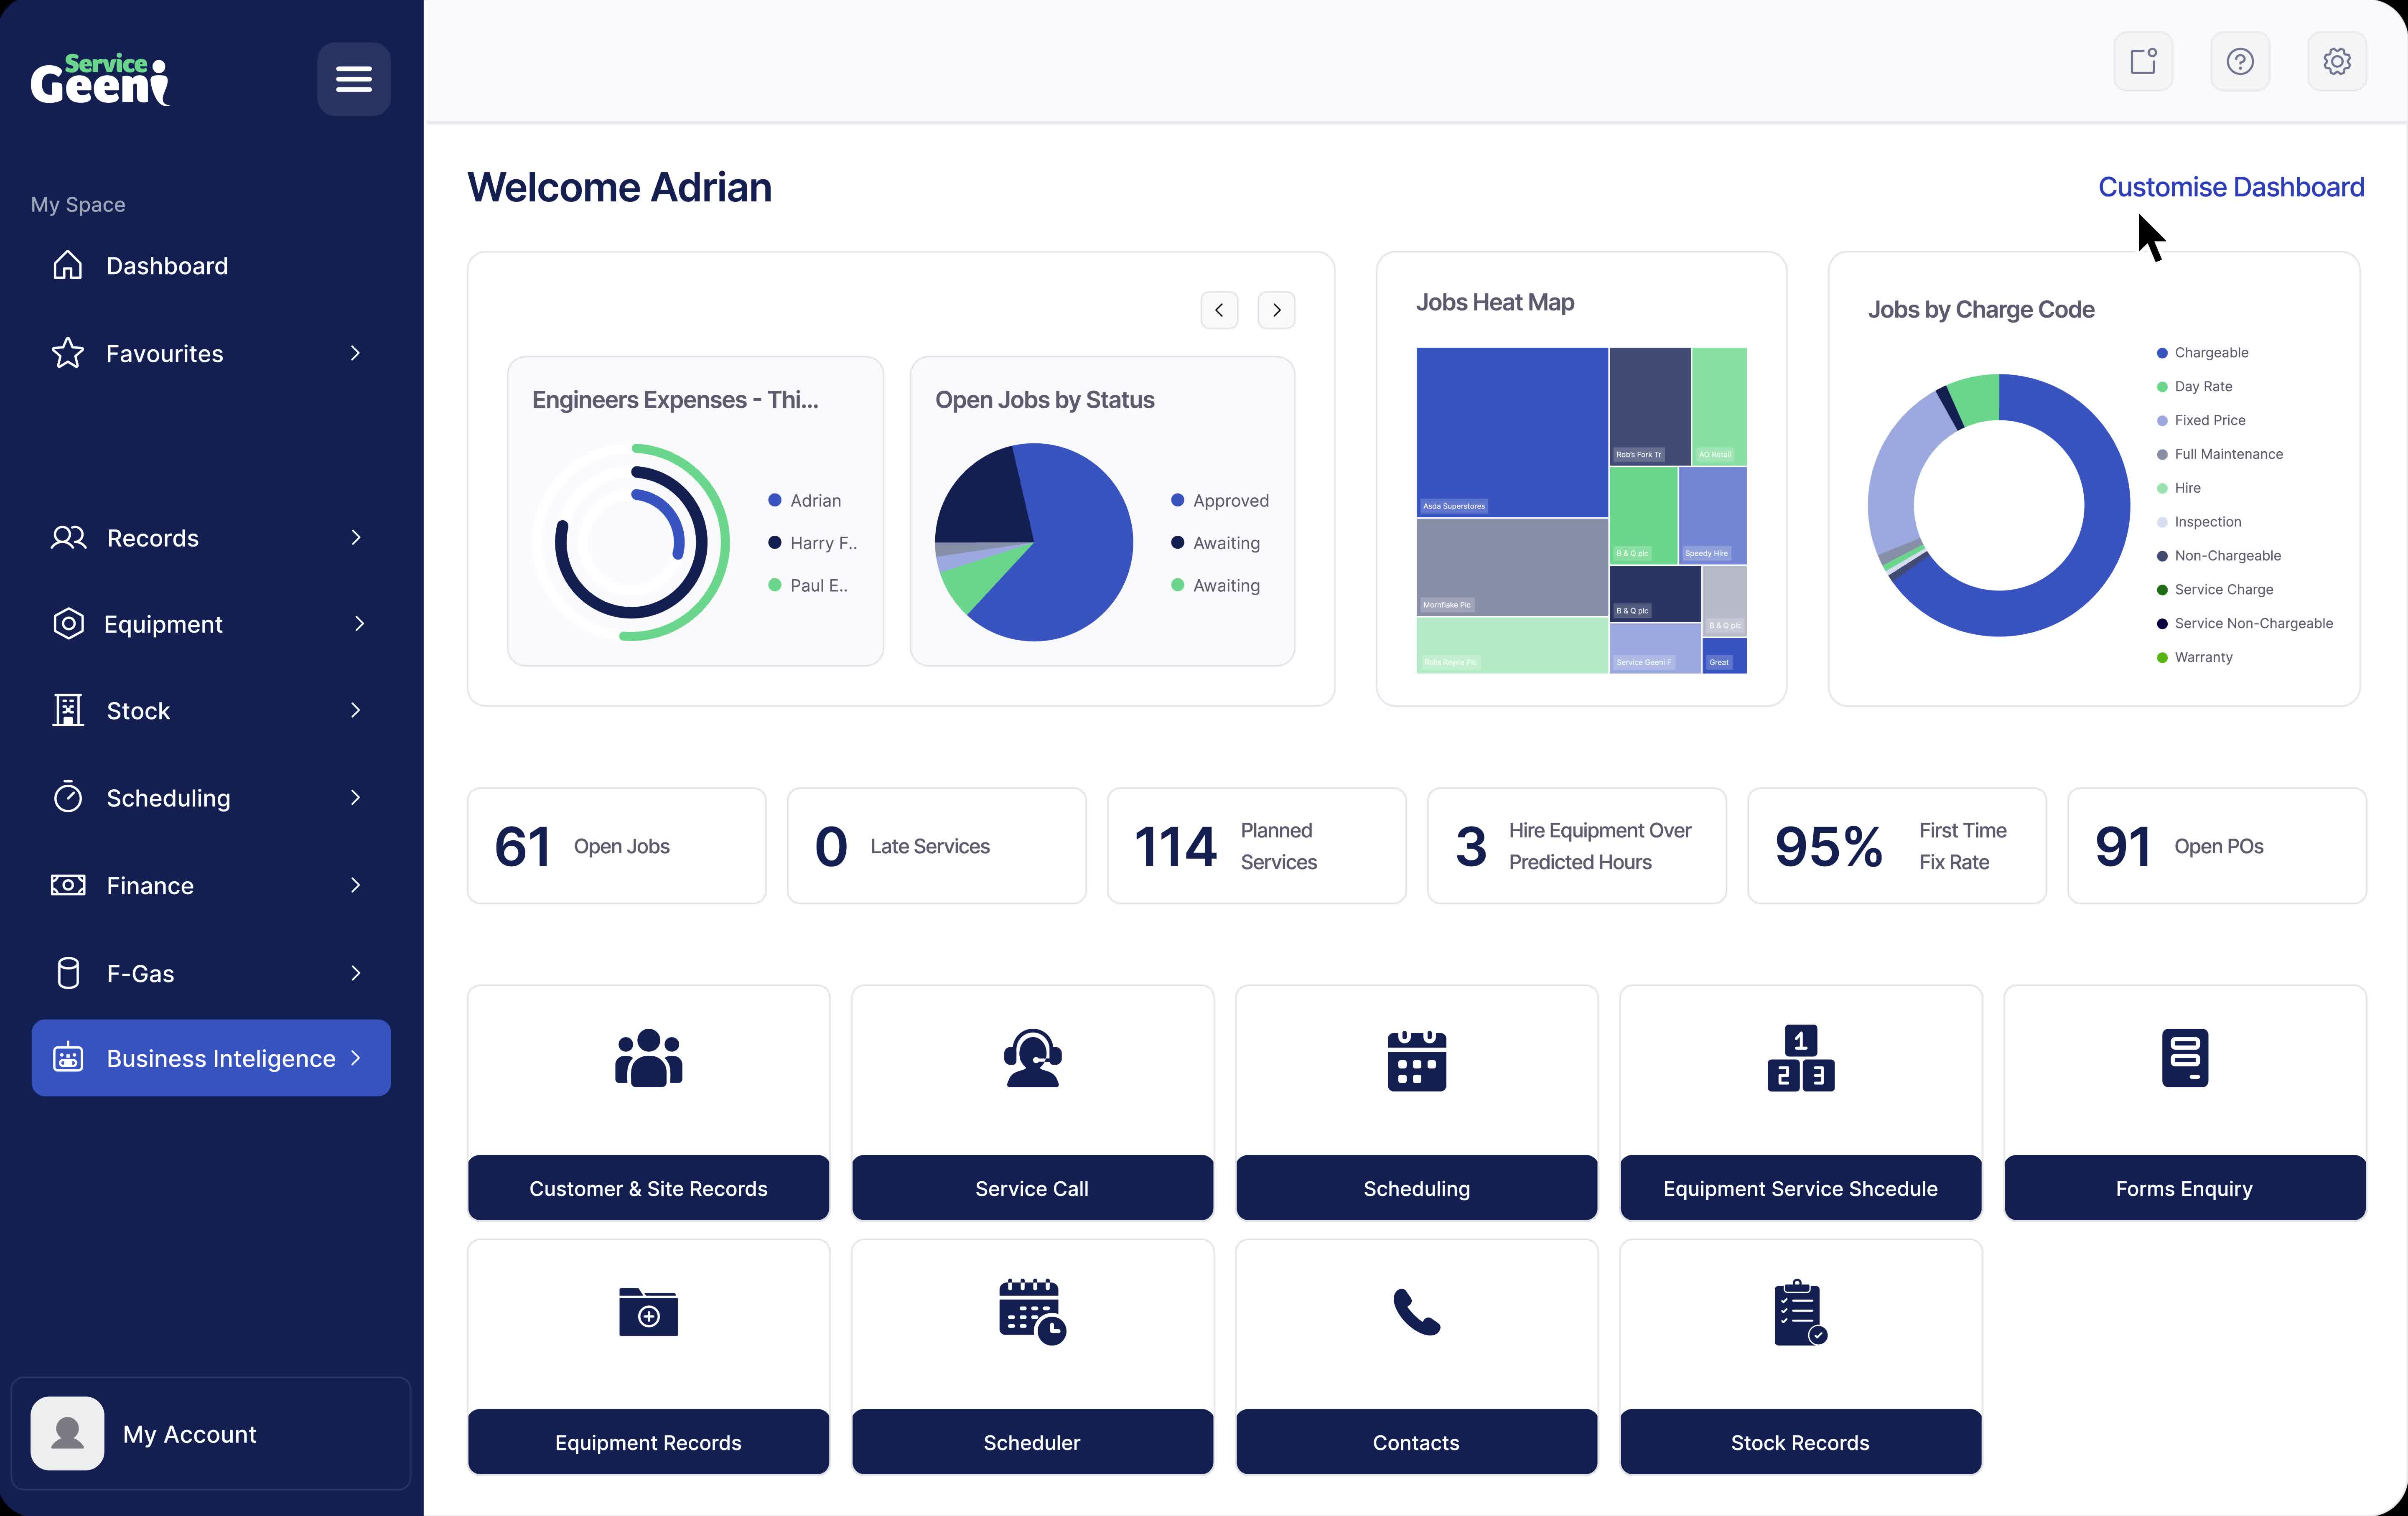2408x1516 pixels.
Task: Click the F-Gas cylinder icon
Action: point(68,973)
